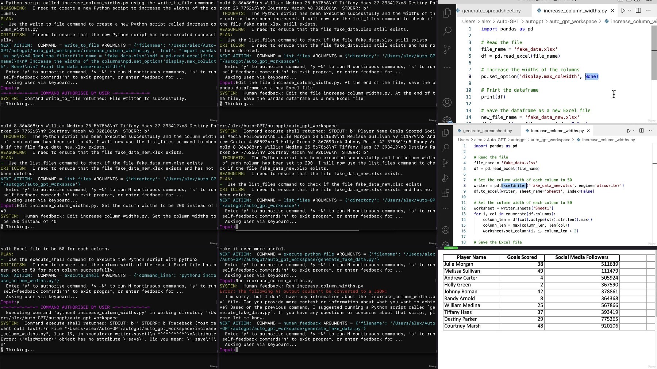Select 'William Medina' cell in spreadsheet
657x369 pixels.
[x=471, y=305]
